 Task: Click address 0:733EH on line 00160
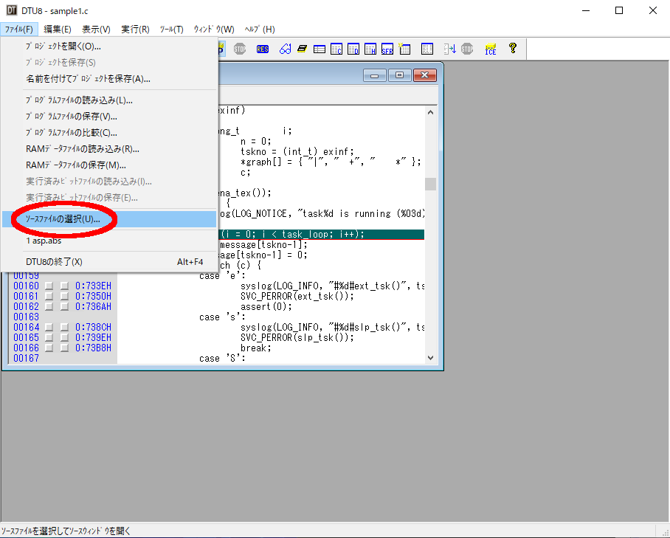pos(93,286)
